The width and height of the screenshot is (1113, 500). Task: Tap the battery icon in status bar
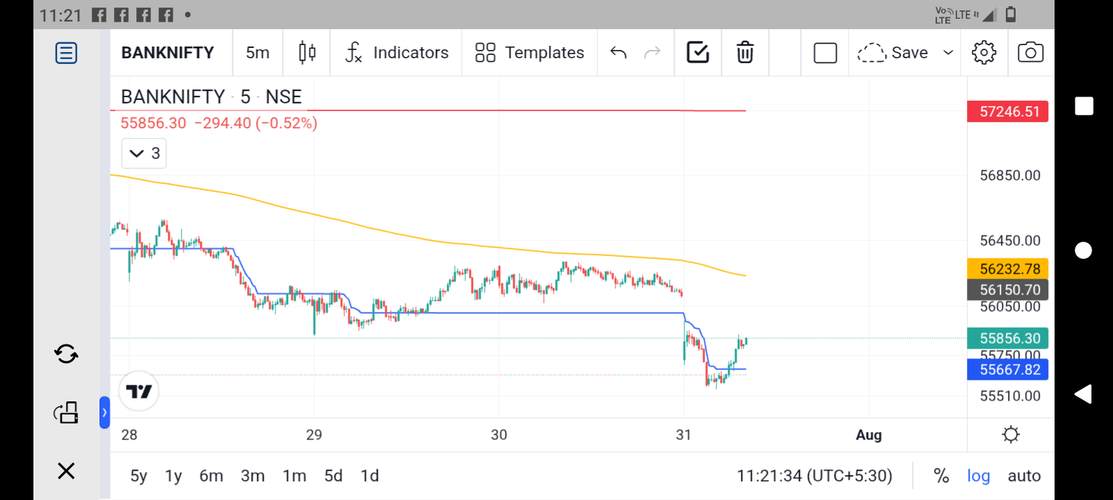point(1011,14)
